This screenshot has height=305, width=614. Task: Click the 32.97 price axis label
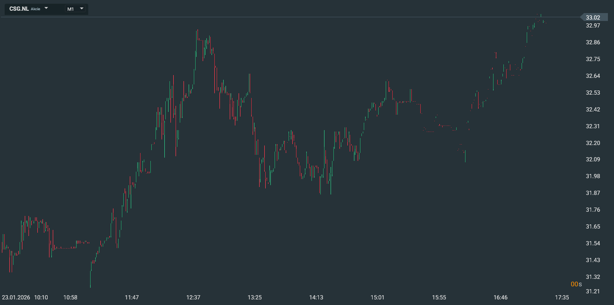pos(593,26)
